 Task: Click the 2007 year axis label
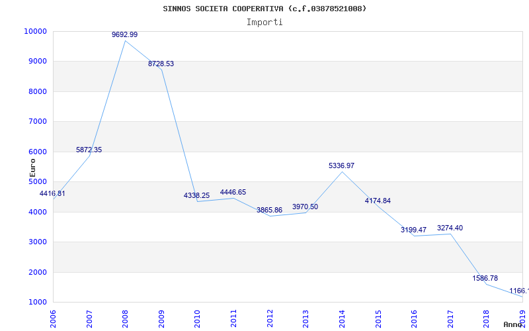click(x=89, y=319)
